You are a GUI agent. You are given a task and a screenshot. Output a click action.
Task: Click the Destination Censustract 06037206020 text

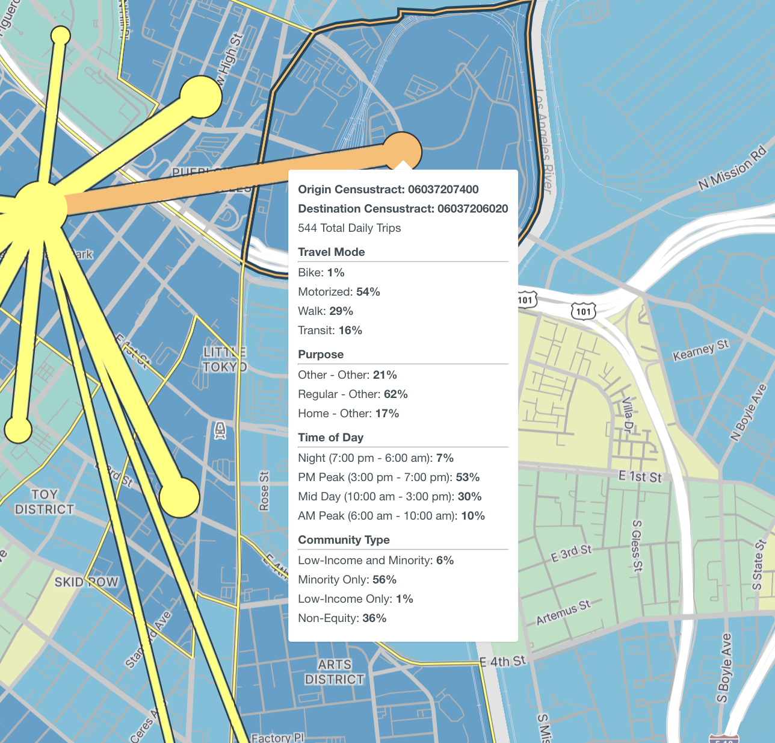coord(403,209)
